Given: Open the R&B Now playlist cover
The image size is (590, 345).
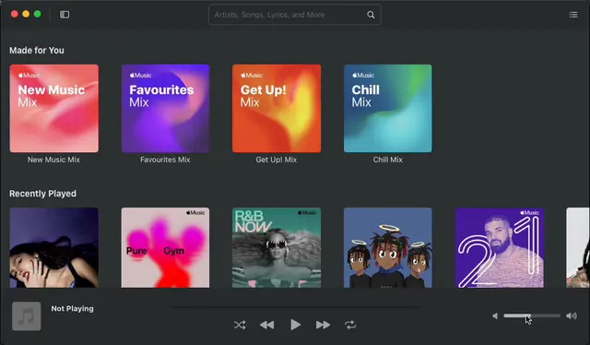Looking at the screenshot, I should click(x=277, y=248).
